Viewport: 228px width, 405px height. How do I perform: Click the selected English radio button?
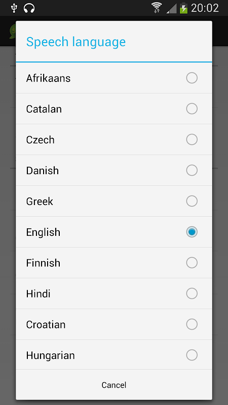tap(192, 232)
